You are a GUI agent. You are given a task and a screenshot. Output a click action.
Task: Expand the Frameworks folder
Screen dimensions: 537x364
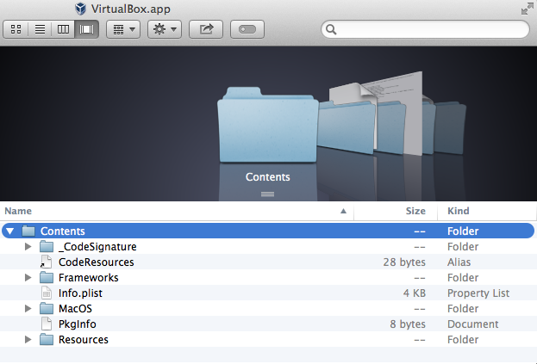[28, 278]
